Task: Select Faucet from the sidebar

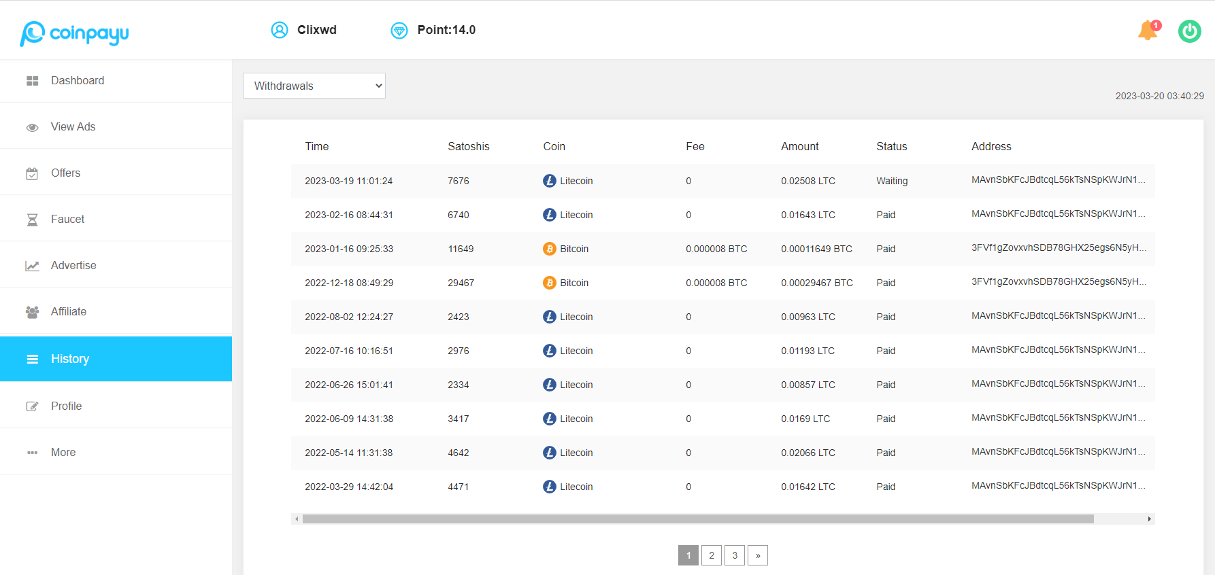Action: (116, 220)
